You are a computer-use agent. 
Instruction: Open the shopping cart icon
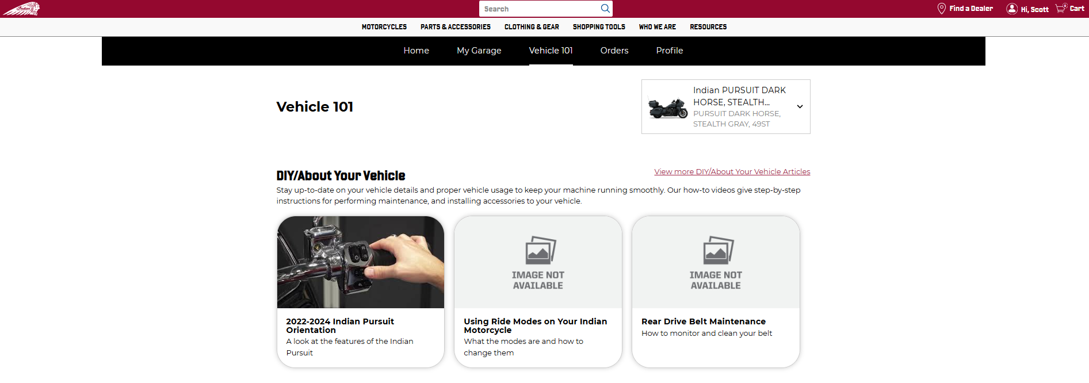pyautogui.click(x=1060, y=9)
